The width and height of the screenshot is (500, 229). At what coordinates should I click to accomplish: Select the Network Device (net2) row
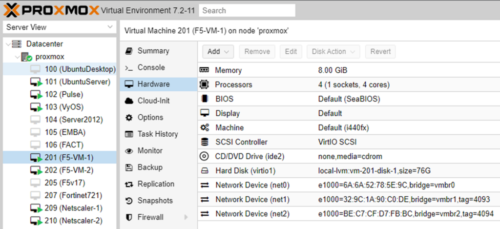pyautogui.click(x=349, y=214)
